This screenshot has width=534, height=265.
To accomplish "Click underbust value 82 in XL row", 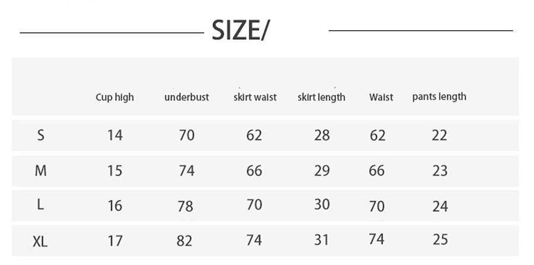I will [x=185, y=241].
